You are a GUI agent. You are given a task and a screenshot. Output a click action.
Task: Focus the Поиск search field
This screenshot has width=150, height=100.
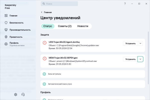(59, 4)
